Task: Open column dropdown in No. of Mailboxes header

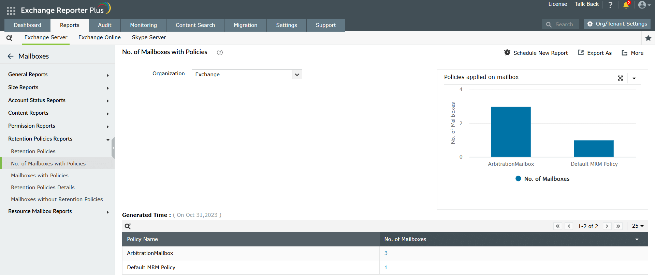Action: pyautogui.click(x=637, y=240)
